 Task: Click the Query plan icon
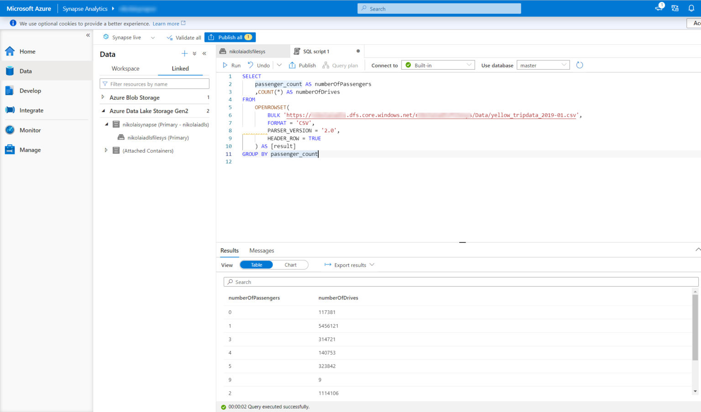pyautogui.click(x=326, y=65)
